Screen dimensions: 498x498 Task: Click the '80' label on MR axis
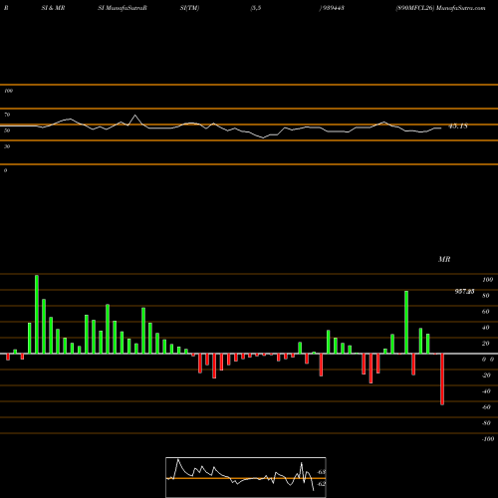pyautogui.click(x=486, y=296)
